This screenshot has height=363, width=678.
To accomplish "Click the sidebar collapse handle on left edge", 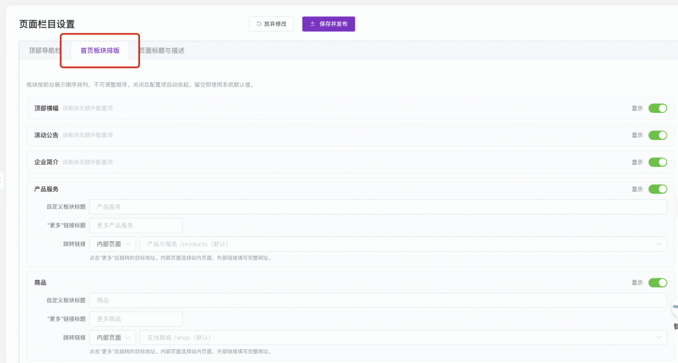I will coord(2,181).
